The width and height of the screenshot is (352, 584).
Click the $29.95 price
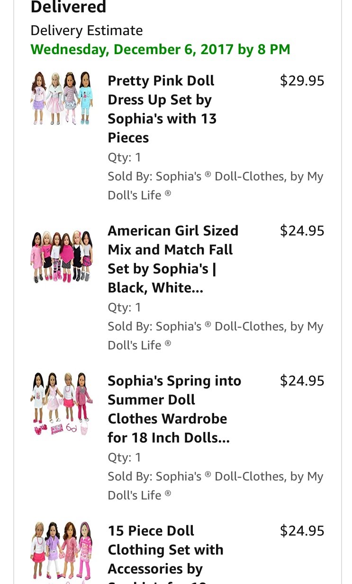tap(302, 81)
